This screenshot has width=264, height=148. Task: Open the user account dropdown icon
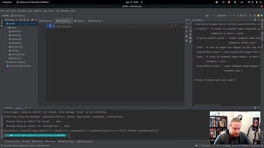click(207, 16)
